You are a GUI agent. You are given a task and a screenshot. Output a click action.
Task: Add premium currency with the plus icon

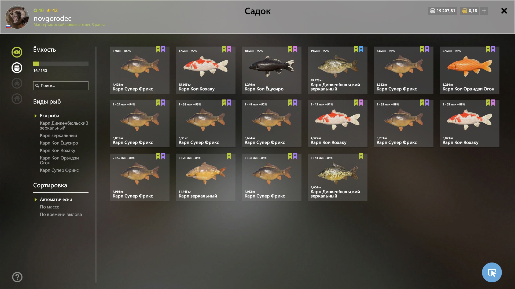click(x=484, y=11)
